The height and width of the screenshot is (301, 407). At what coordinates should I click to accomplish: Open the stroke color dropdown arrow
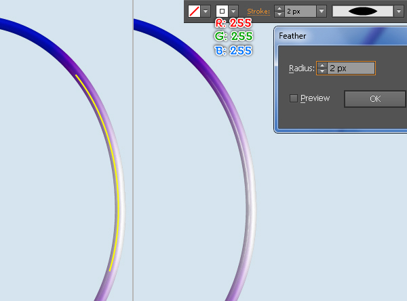pos(233,12)
